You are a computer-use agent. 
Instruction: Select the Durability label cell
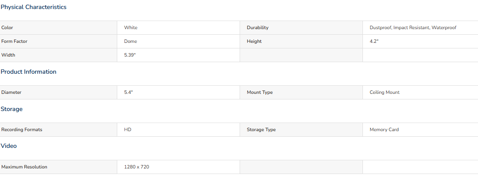(x=301, y=28)
